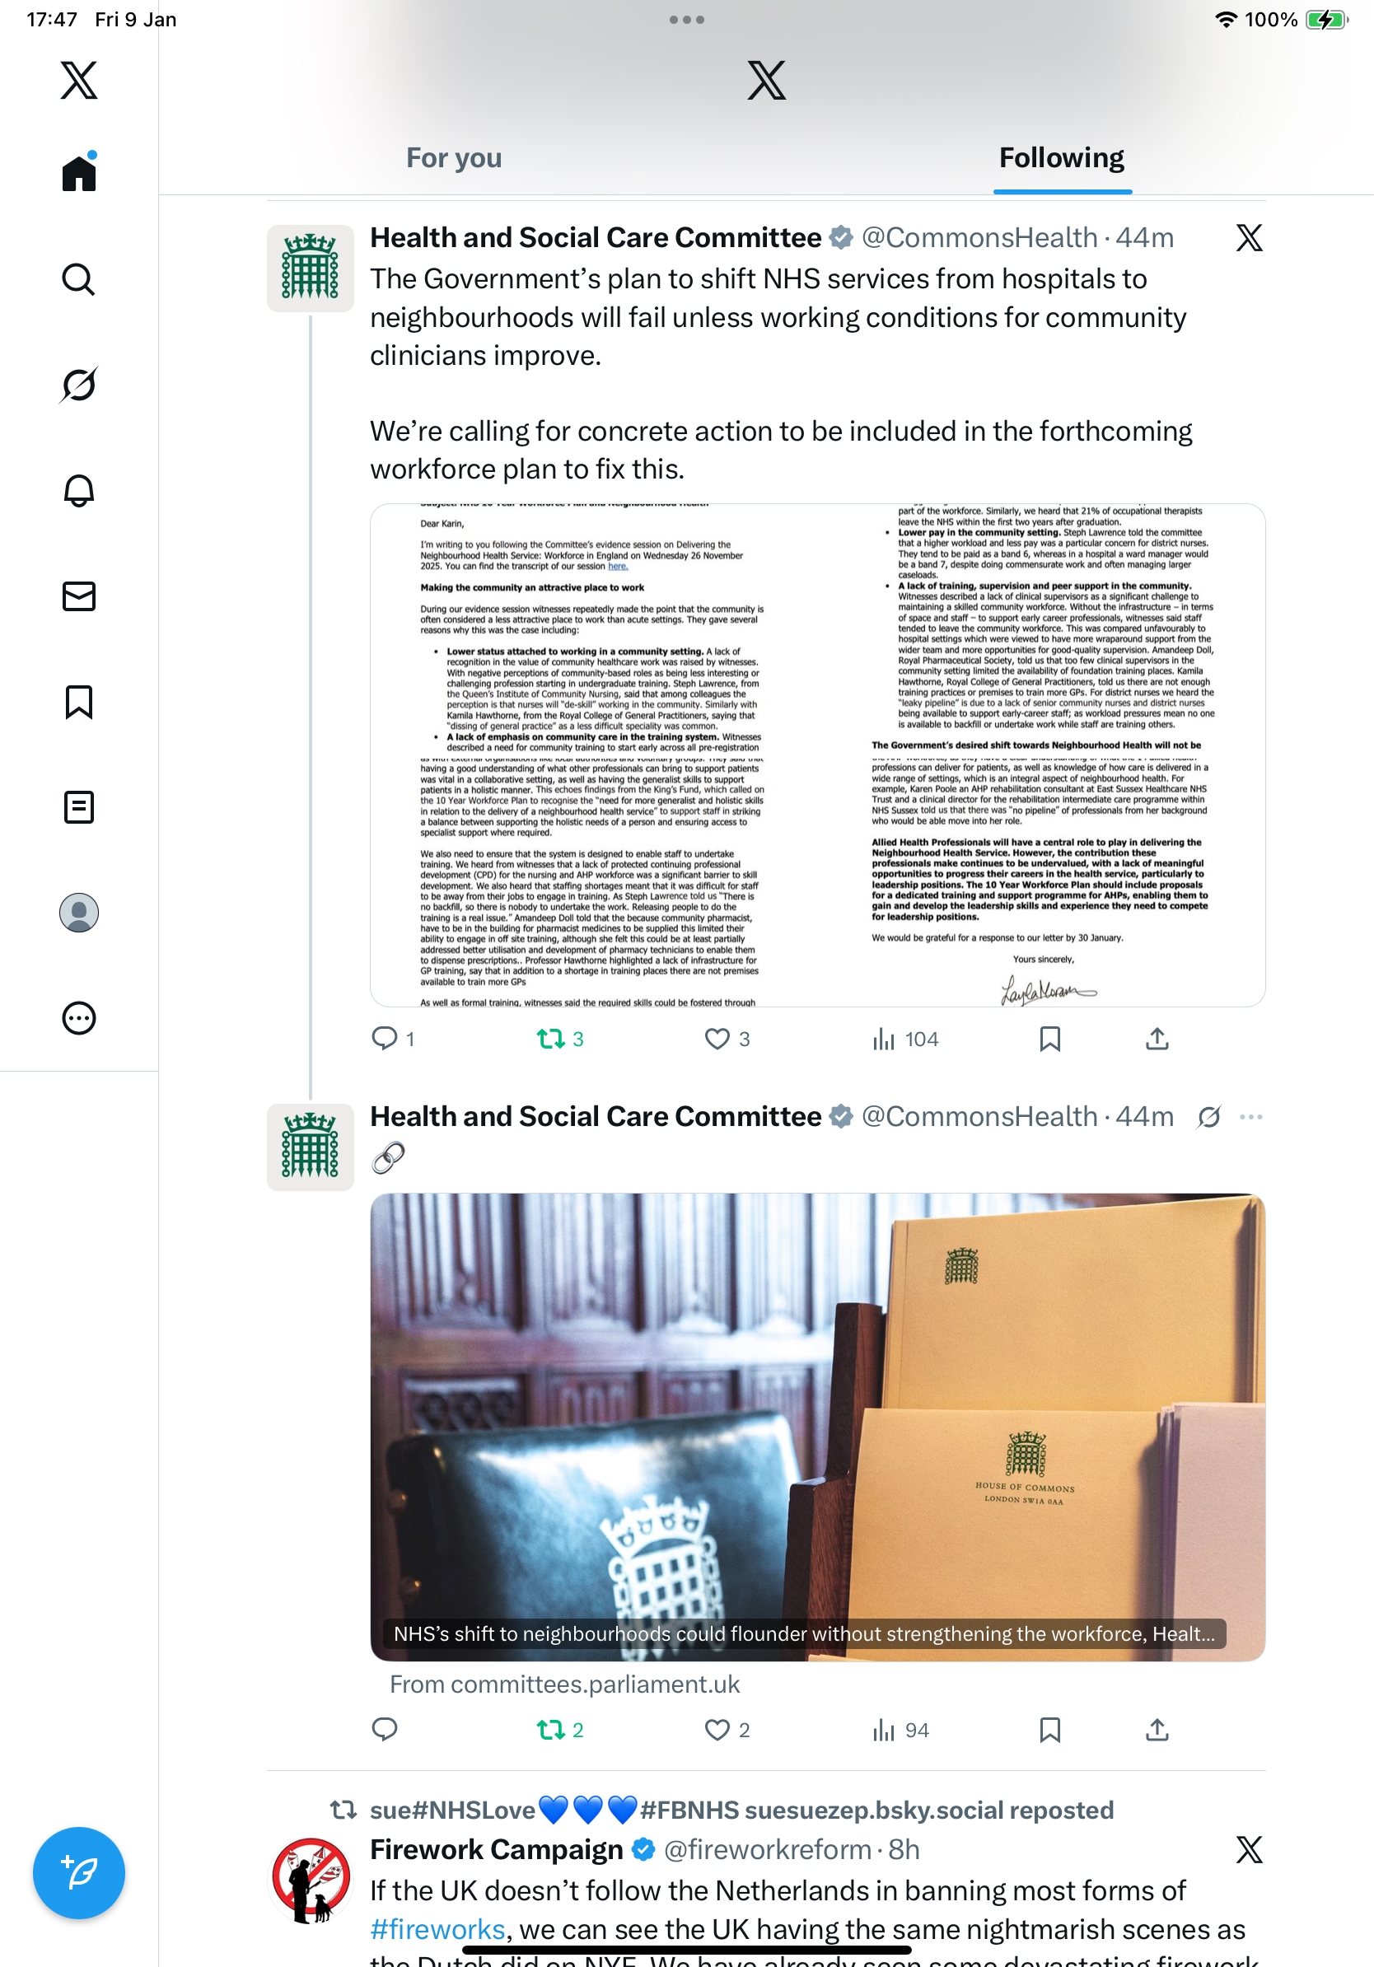Open the letter image attachment
Screen dimensions: 1374x1967
pos(817,755)
